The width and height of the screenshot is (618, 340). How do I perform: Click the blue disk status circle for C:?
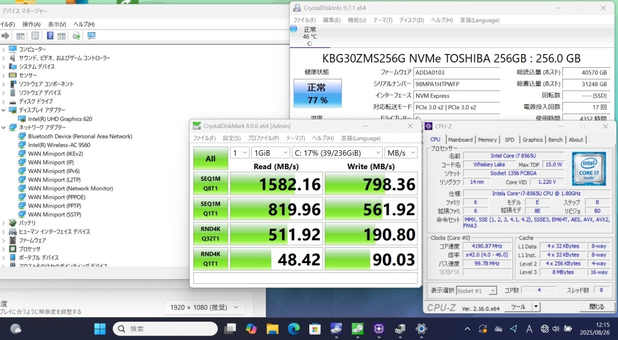click(294, 29)
